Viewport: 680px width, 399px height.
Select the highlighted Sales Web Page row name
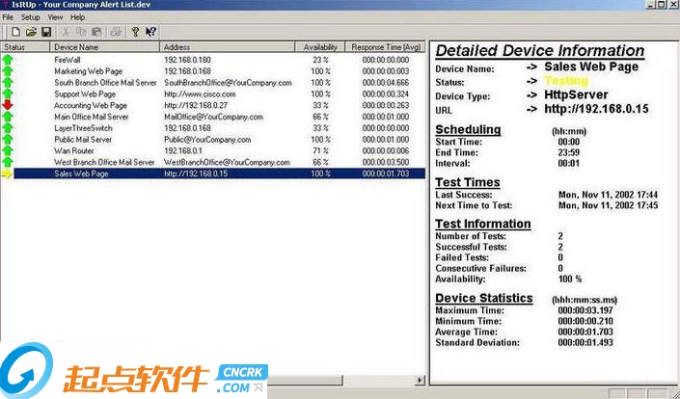click(81, 173)
